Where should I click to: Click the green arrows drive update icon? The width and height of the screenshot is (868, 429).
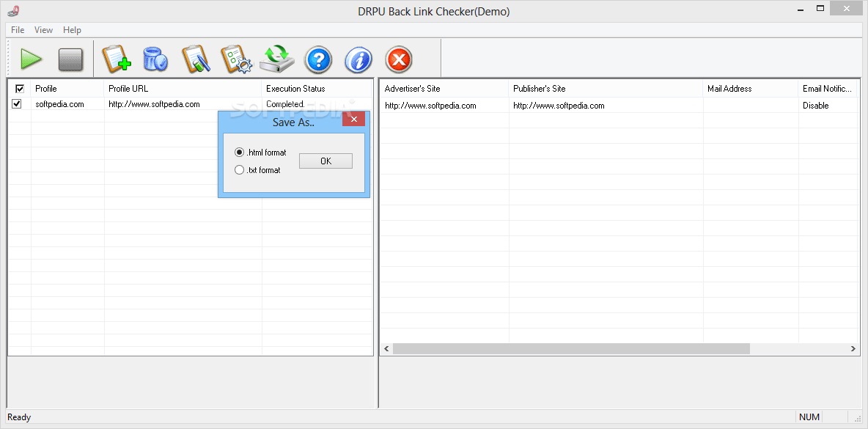pos(278,59)
